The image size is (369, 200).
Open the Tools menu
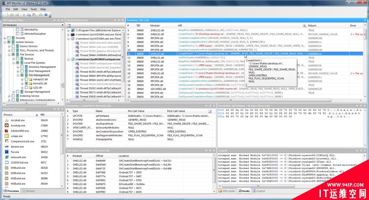click(33, 9)
